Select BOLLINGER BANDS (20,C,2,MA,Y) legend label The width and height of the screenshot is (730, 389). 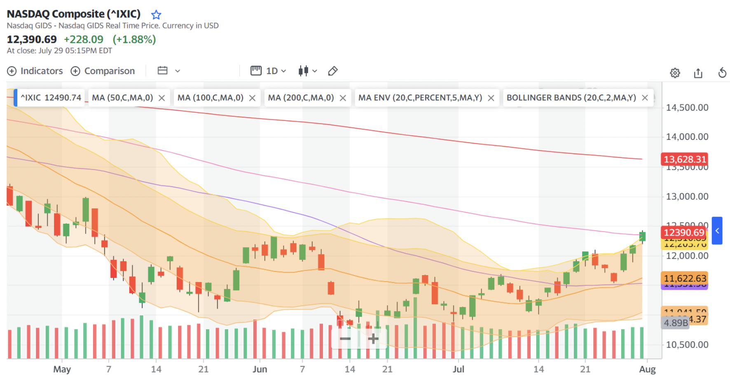(571, 98)
